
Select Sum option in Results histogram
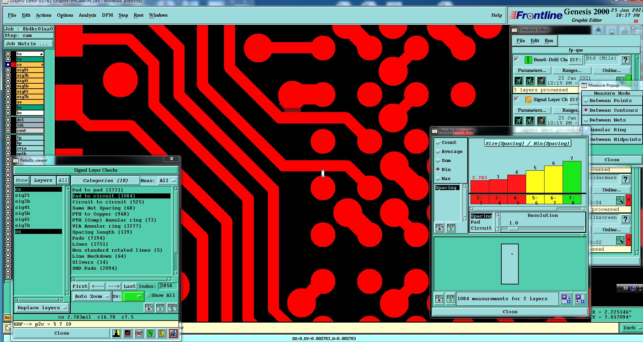pyautogui.click(x=443, y=161)
